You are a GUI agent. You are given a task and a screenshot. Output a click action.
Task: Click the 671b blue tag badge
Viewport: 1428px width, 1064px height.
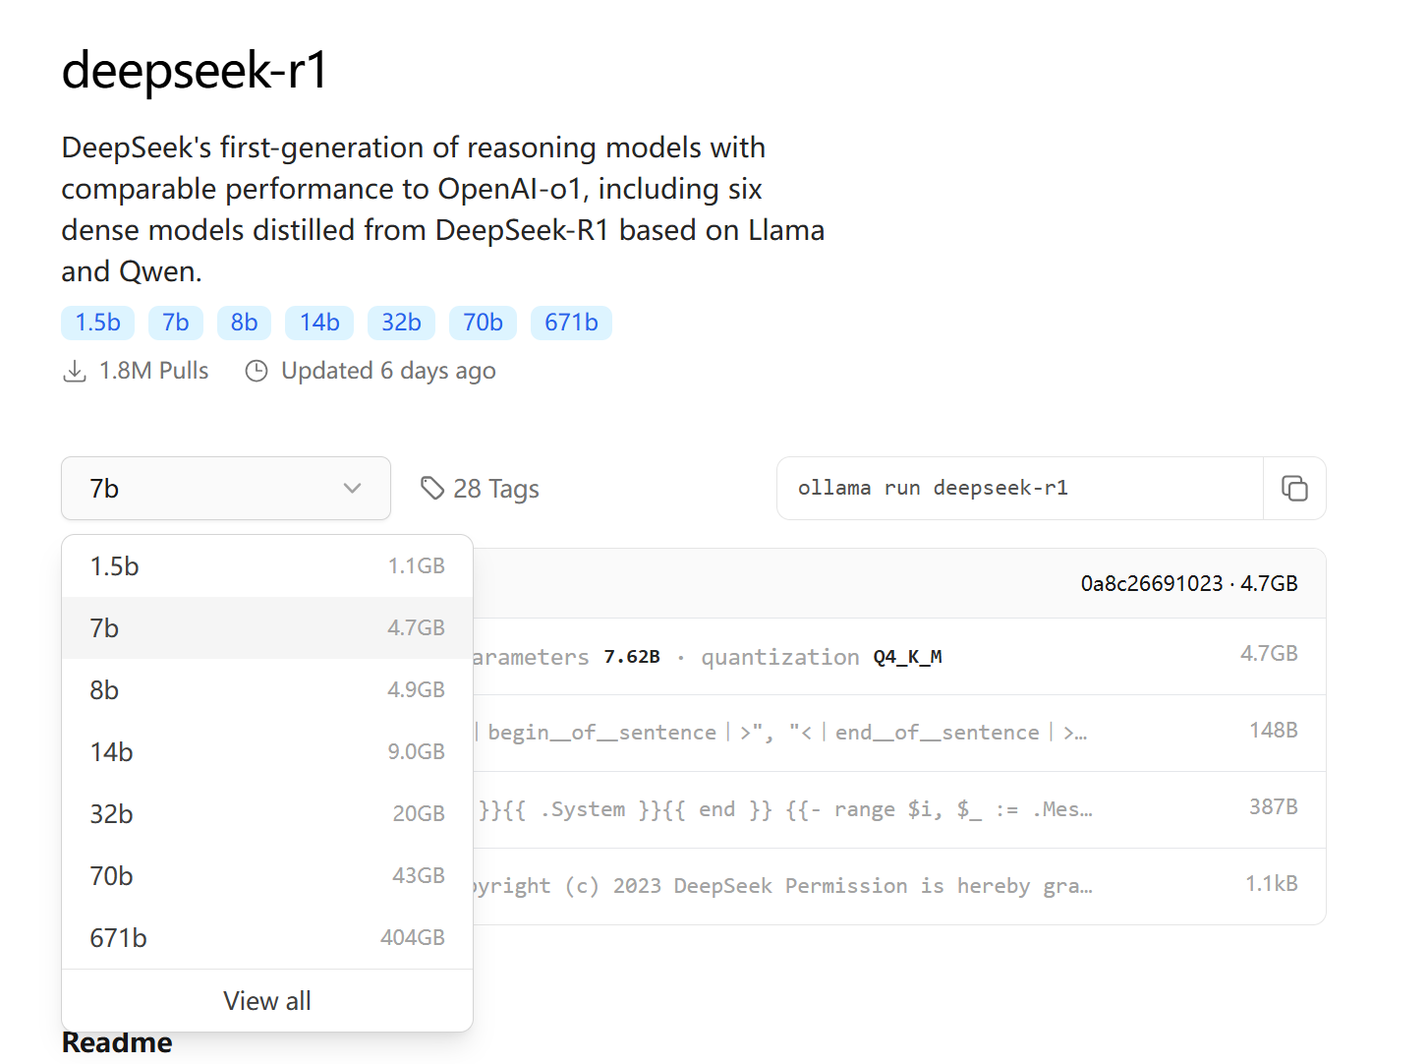(x=571, y=323)
